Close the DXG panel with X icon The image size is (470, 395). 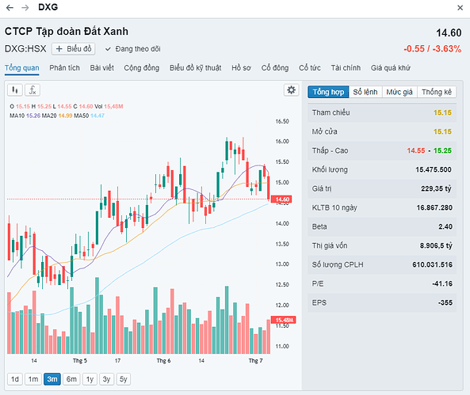click(x=460, y=8)
